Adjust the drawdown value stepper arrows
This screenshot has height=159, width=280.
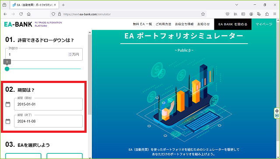pos(70,54)
